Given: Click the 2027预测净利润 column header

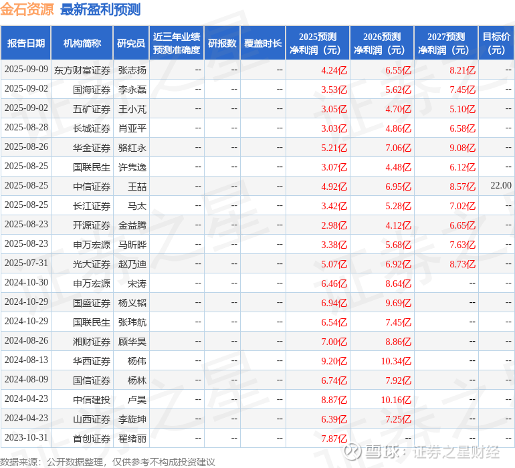Looking at the screenshot, I should coord(446,43).
